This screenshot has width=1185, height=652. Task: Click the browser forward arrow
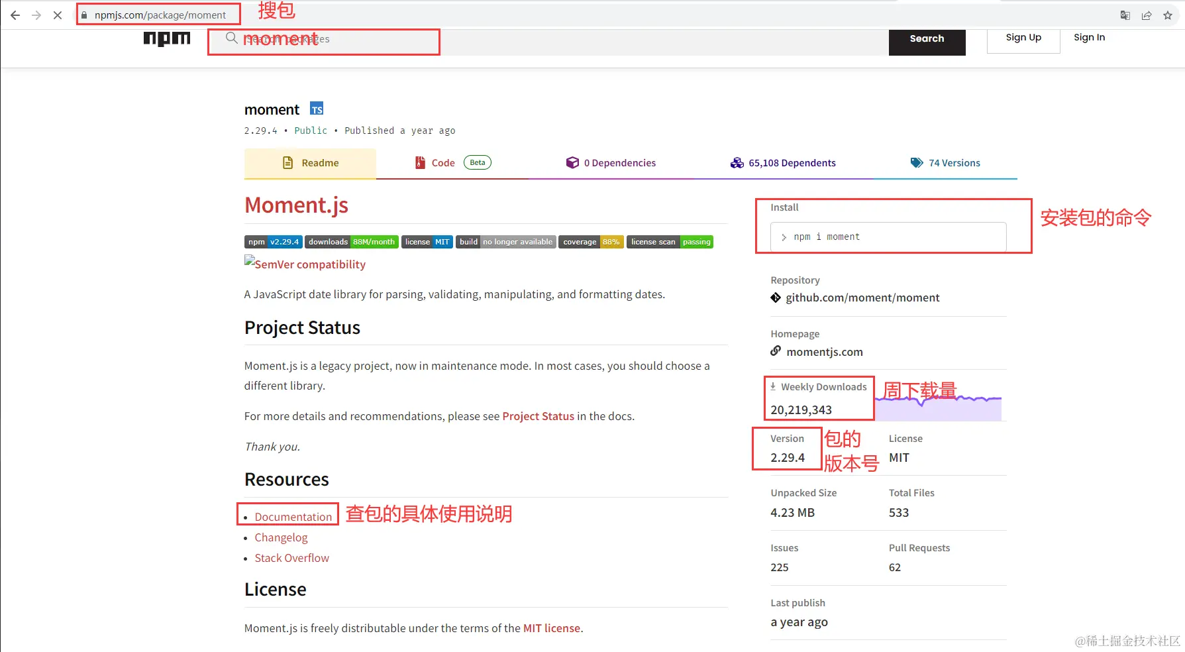(36, 15)
